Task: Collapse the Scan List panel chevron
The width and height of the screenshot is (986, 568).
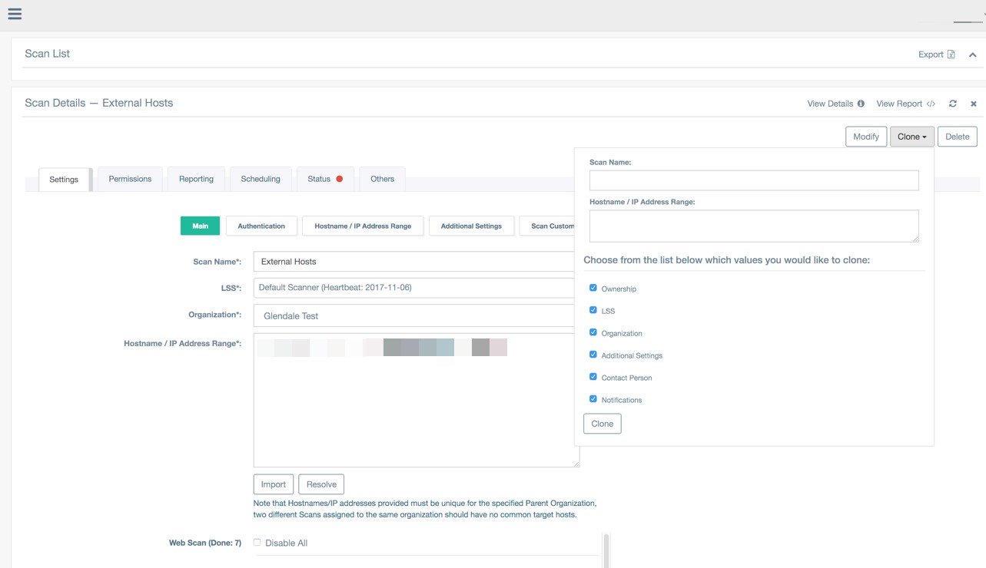Action: coord(972,54)
